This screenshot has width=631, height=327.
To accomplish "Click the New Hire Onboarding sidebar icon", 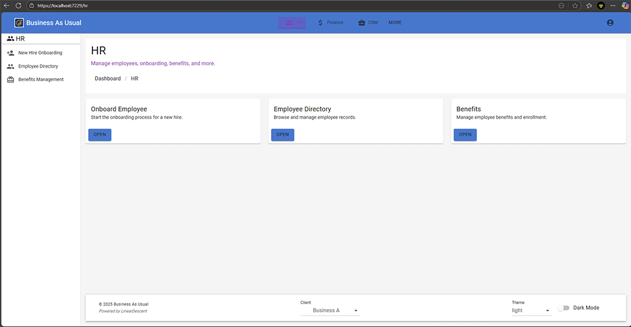I will [10, 53].
